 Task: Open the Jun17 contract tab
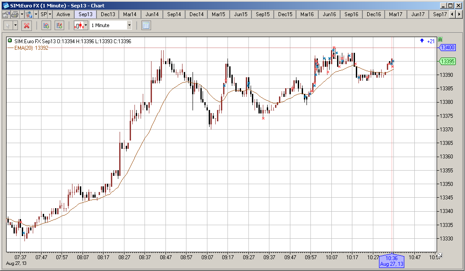pos(418,14)
